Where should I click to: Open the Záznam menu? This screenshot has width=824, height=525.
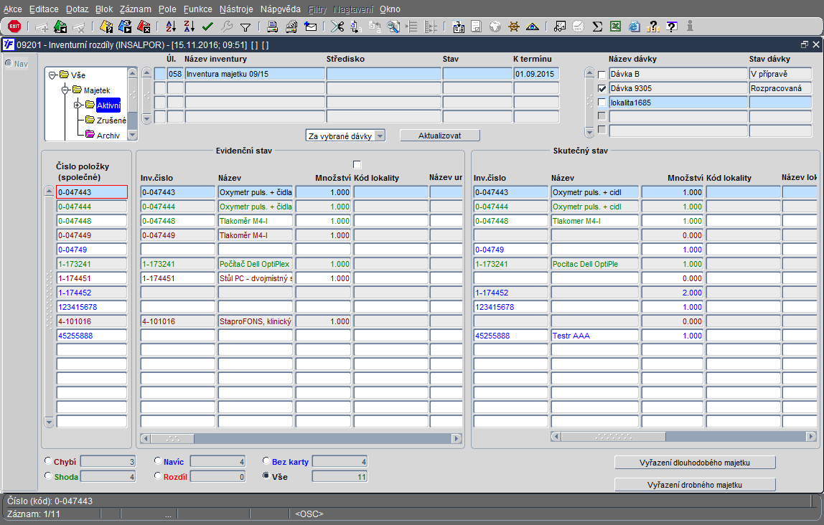136,9
